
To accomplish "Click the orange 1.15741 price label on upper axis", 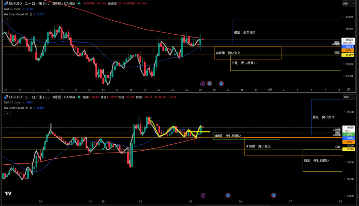I will (348, 50).
